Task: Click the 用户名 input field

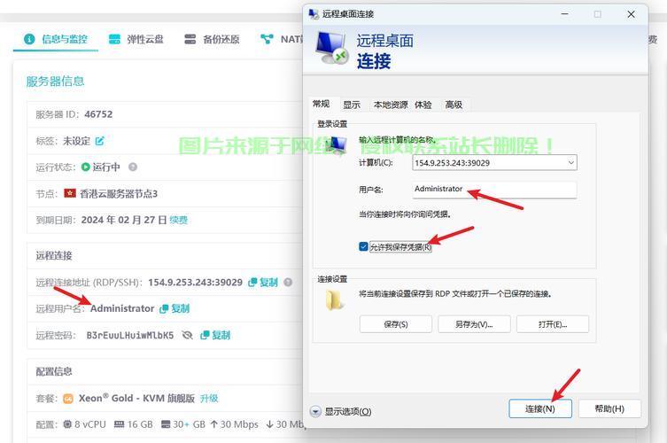Action: (x=494, y=190)
